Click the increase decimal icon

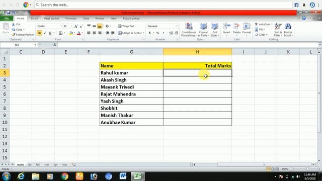171,33
